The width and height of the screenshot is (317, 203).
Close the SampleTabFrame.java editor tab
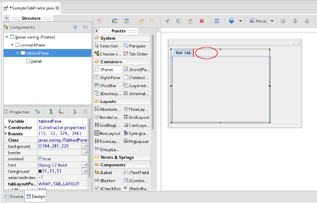tap(58, 8)
